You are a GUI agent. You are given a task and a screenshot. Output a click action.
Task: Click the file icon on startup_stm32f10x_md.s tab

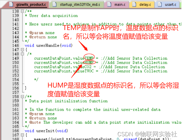click(x=54, y=4)
